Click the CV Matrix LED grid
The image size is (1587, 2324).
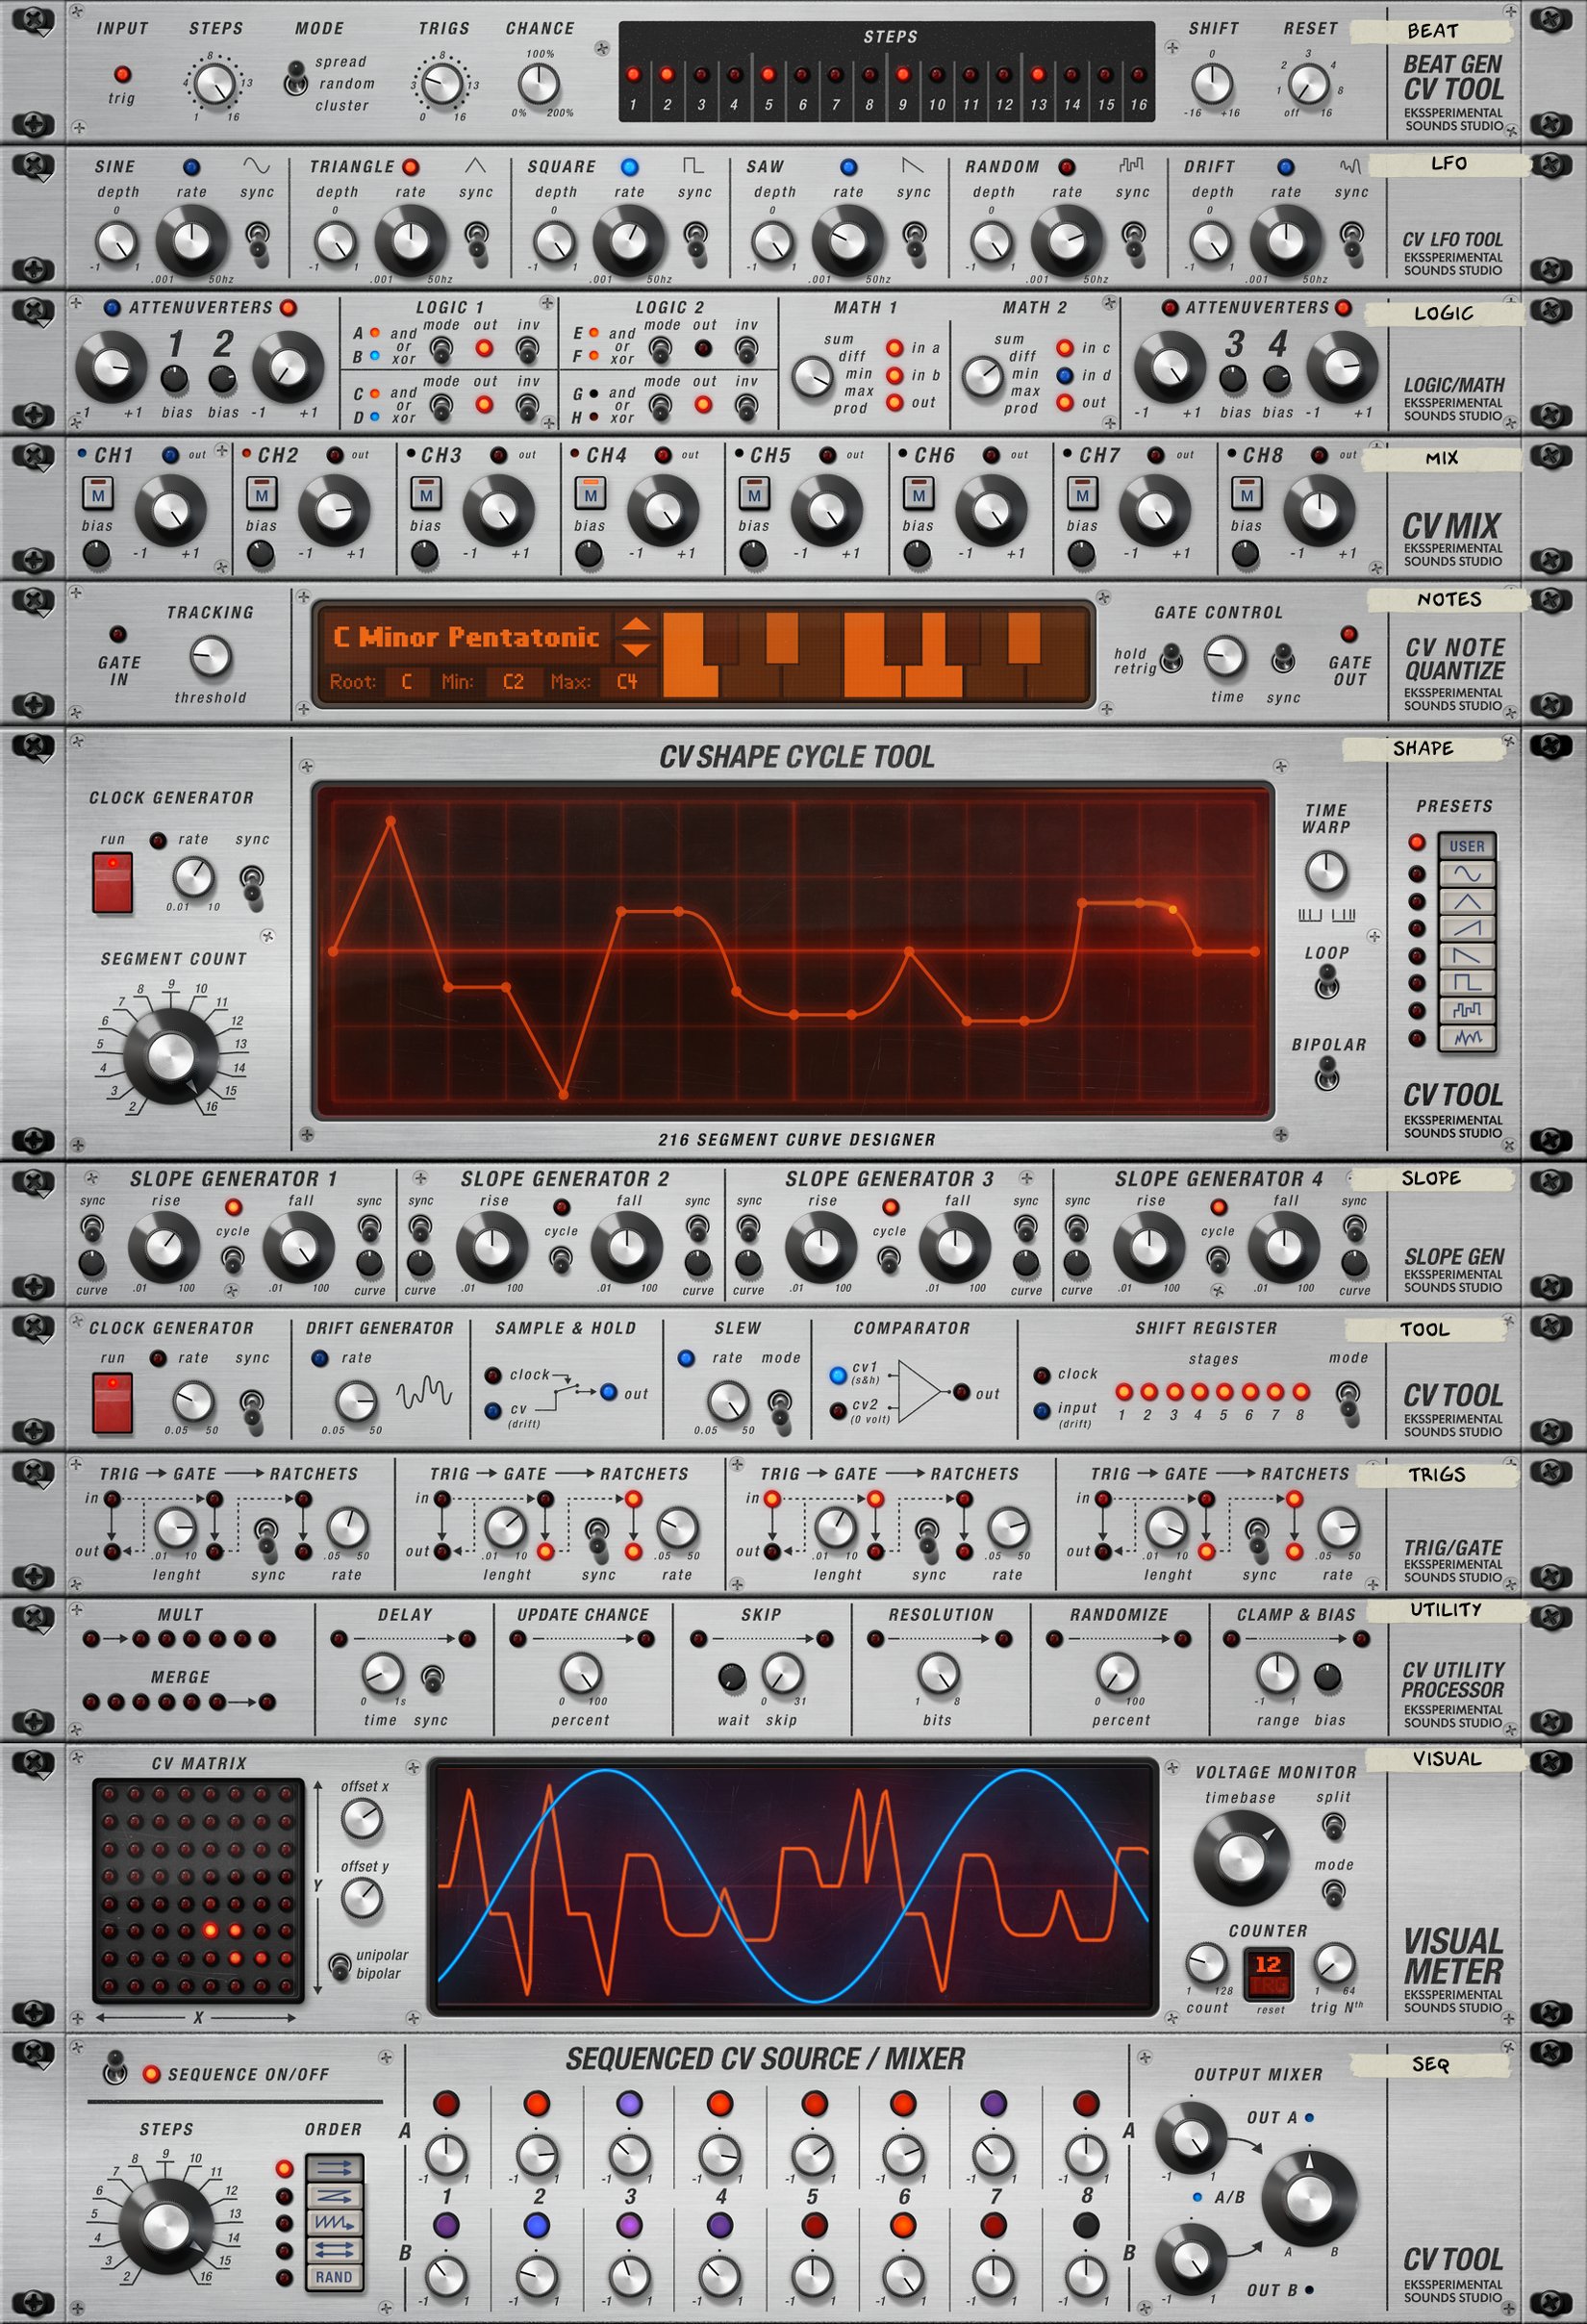(198, 1891)
